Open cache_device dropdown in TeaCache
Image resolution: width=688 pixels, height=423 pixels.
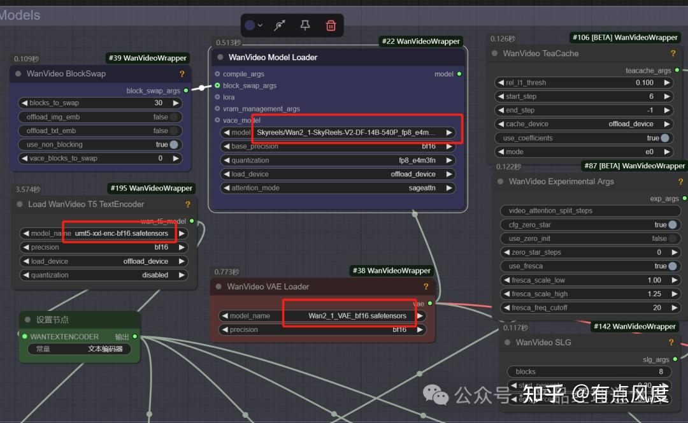pyautogui.click(x=584, y=124)
